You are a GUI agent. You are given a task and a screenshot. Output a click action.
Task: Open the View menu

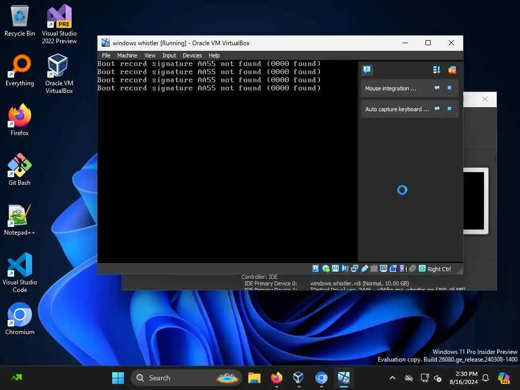click(150, 55)
